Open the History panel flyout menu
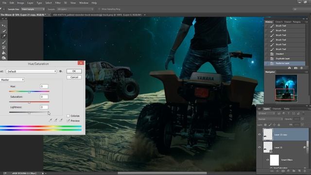Screen dimensions: 311x175 click(x=307, y=22)
